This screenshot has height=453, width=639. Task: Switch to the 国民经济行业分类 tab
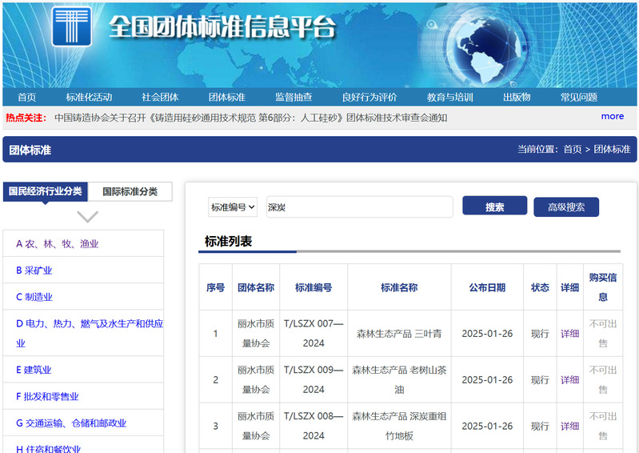[x=46, y=191]
